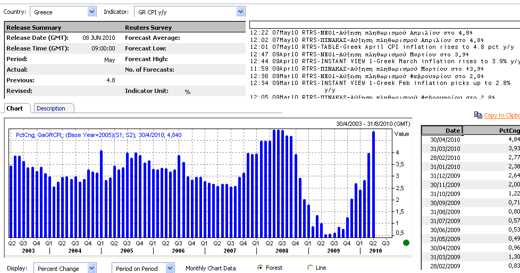This screenshot has width=520, height=273.
Task: Sort table by the Date column header
Action: click(442, 130)
